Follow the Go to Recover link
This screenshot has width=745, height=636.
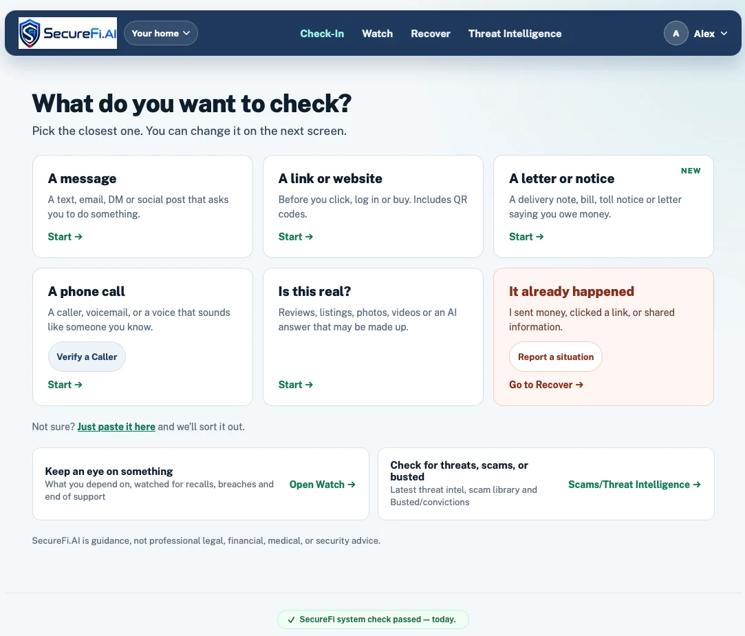[546, 385]
